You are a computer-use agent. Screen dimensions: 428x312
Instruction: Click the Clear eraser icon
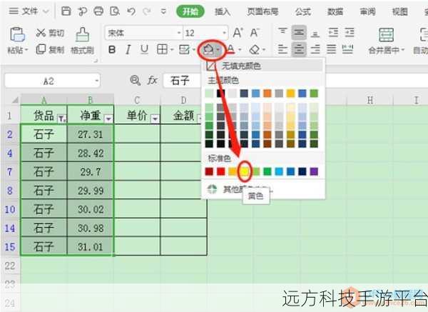tap(255, 49)
